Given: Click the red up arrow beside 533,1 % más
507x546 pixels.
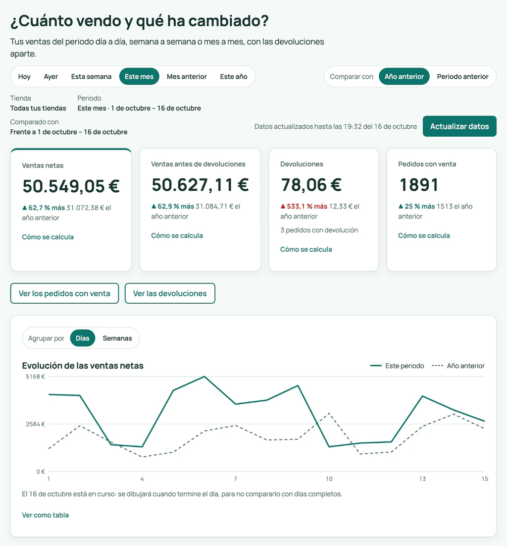Looking at the screenshot, I should pos(283,207).
